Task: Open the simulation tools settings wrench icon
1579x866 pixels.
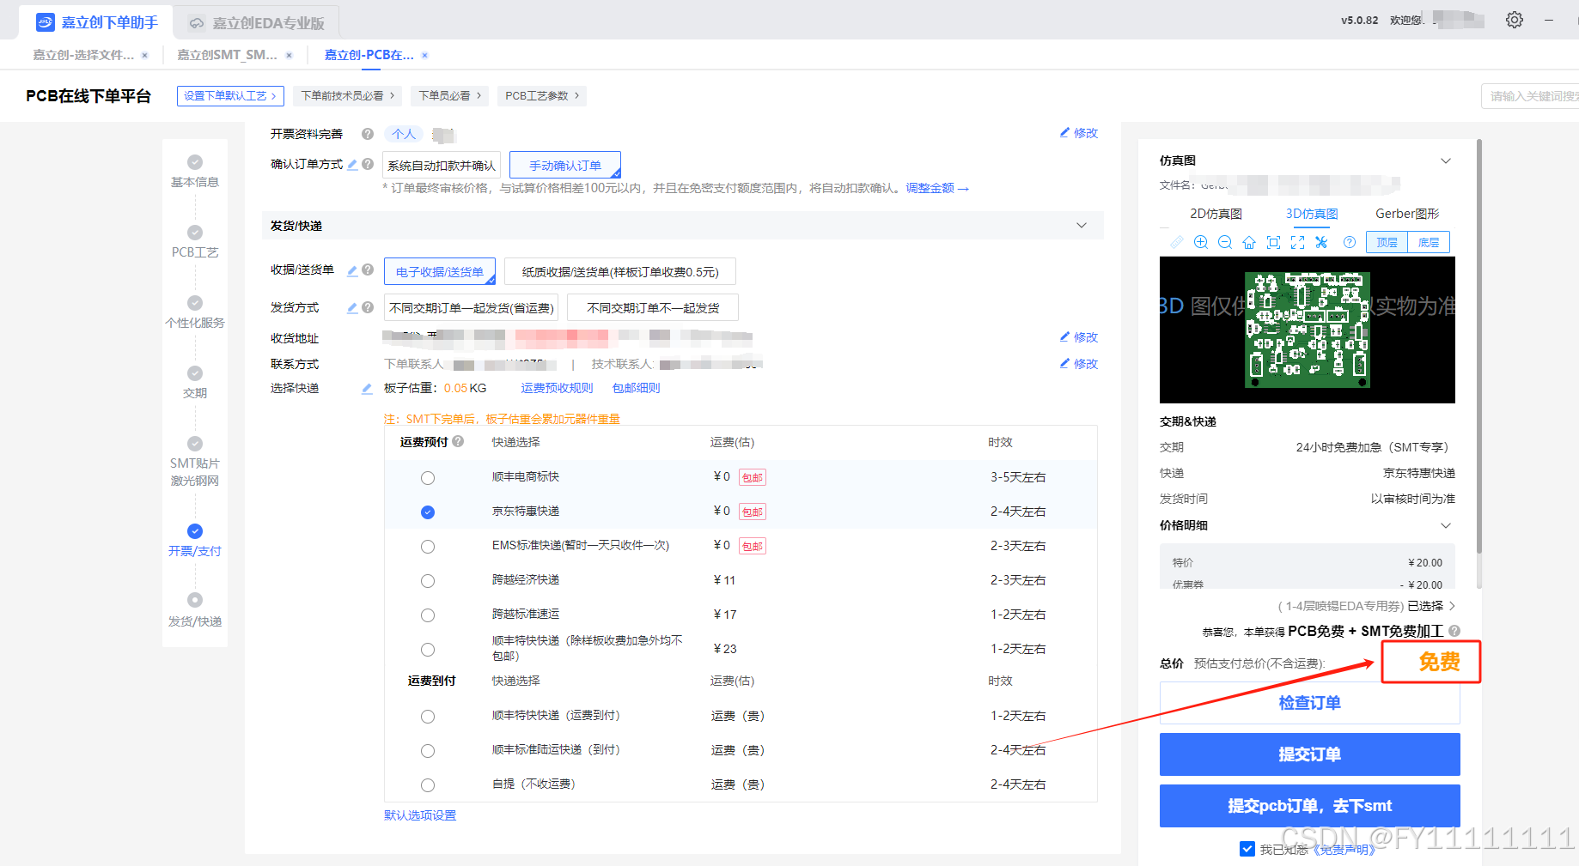Action: tap(1321, 242)
